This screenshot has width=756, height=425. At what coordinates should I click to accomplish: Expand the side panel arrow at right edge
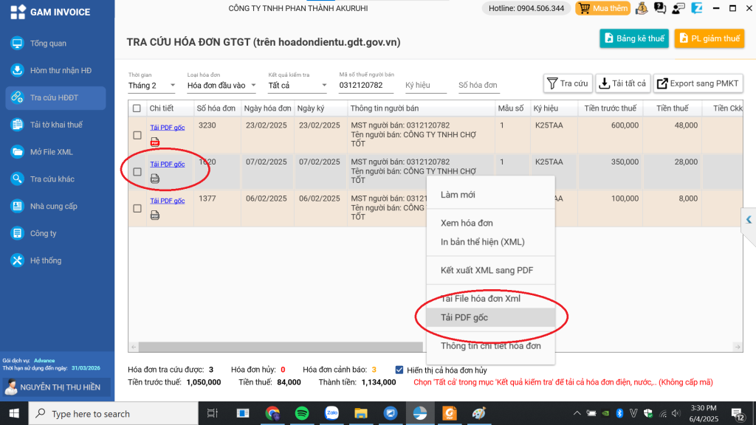[749, 220]
